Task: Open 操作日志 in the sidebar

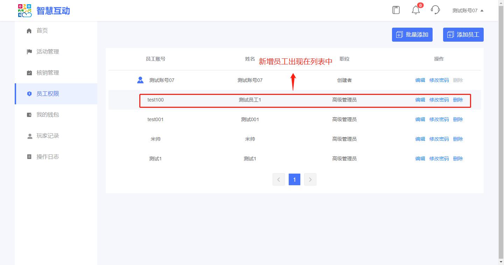Action: pos(48,157)
